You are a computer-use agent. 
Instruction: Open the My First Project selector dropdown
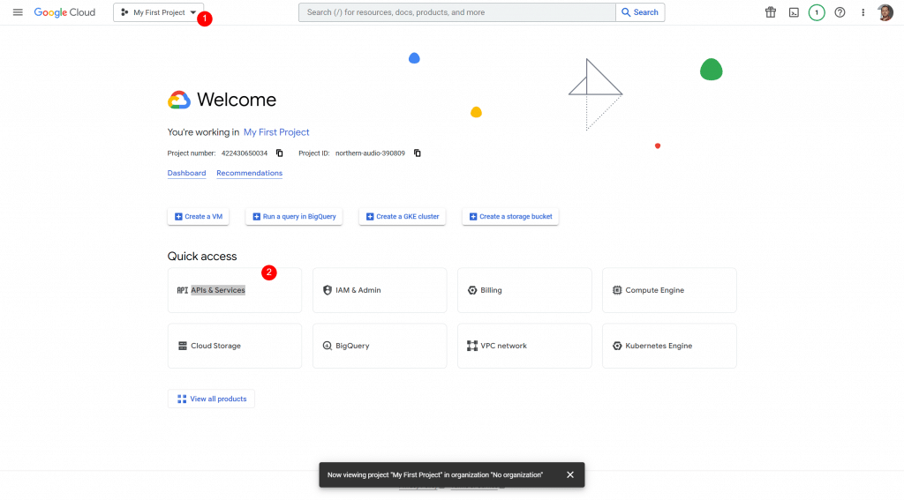159,12
